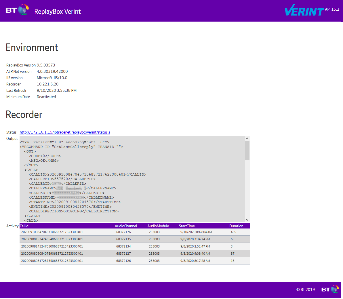Click the BT logo in footer
The height and width of the screenshot is (299, 343).
330,289
